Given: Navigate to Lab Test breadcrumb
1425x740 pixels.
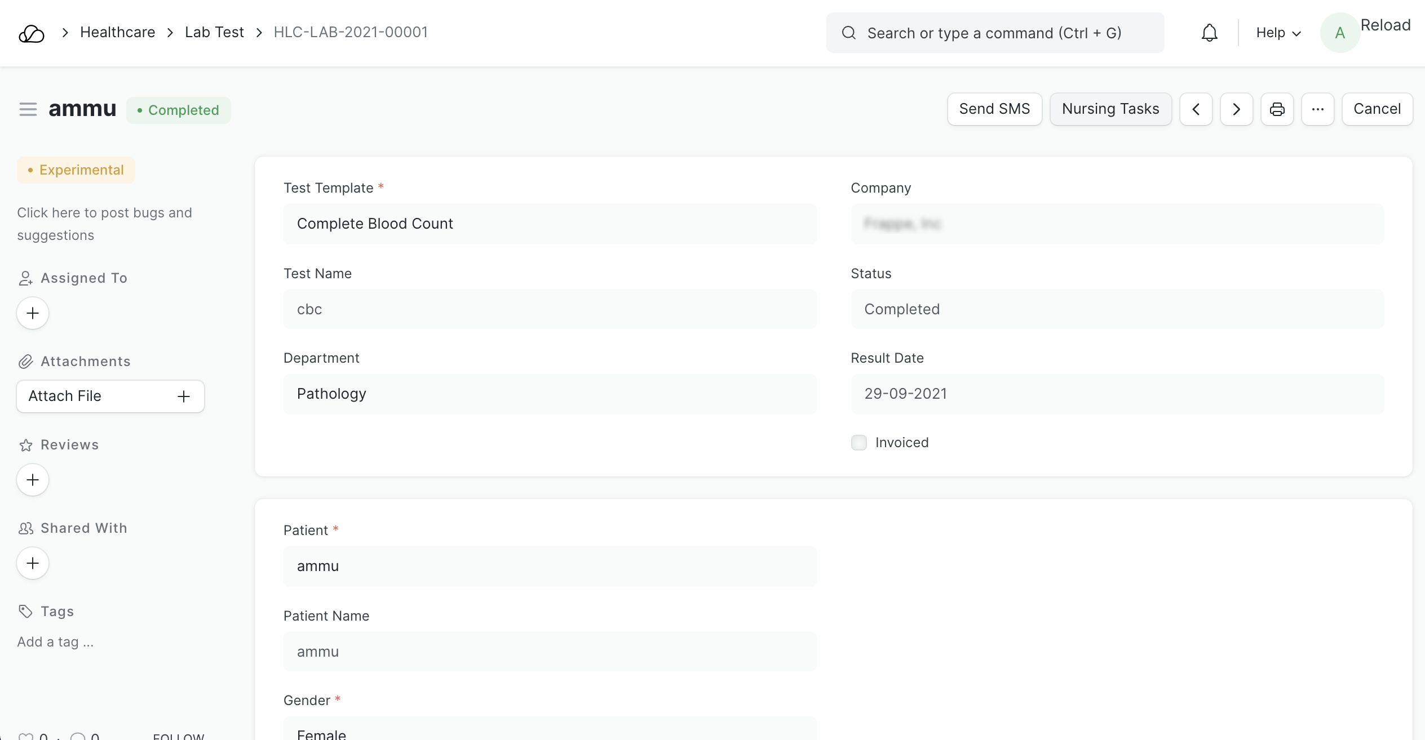Looking at the screenshot, I should (214, 32).
